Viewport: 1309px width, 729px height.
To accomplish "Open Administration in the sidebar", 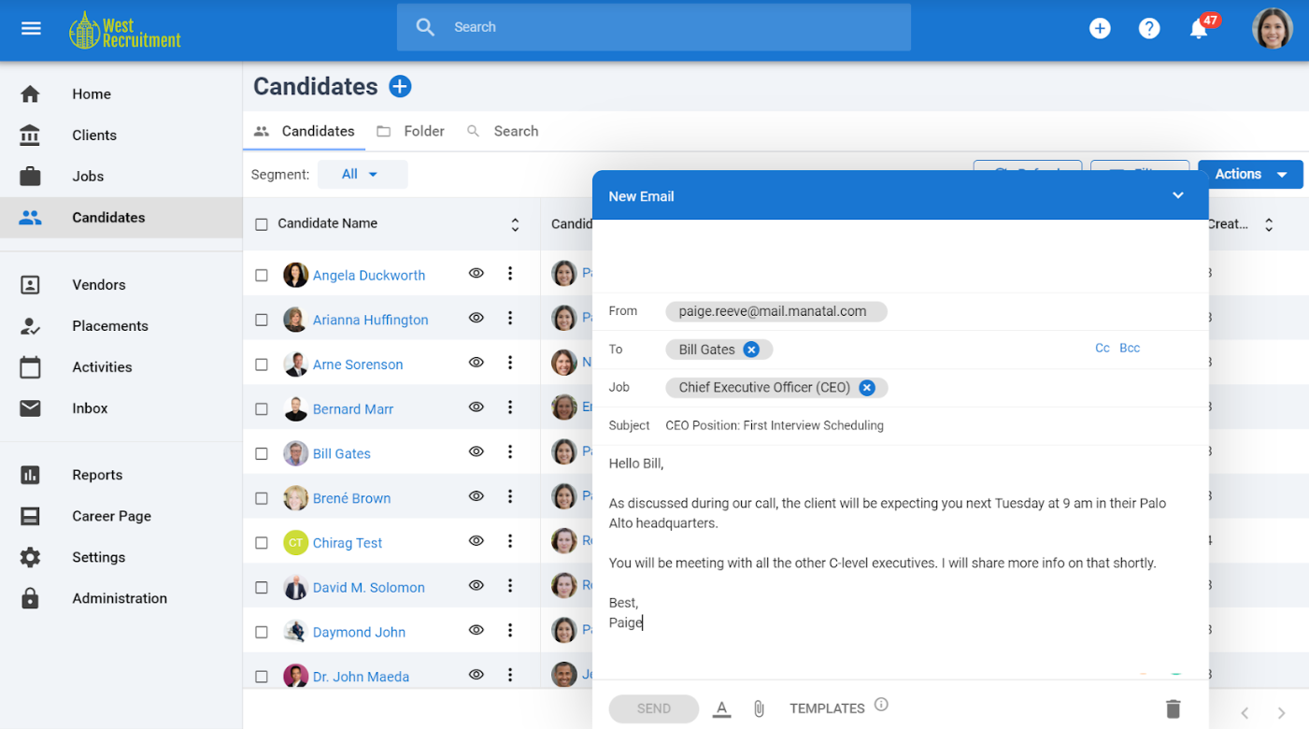I will click(x=121, y=599).
